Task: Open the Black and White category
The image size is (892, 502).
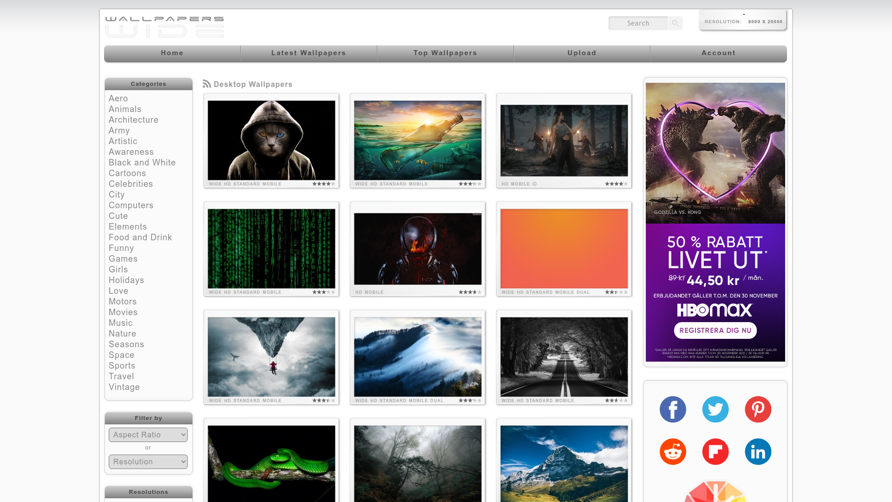Action: coord(142,163)
